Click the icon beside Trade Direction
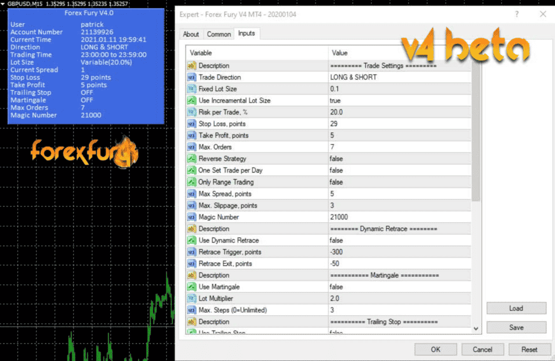The width and height of the screenshot is (555, 361). [x=191, y=77]
